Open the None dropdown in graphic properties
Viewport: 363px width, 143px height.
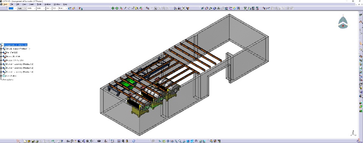tap(63, 8)
